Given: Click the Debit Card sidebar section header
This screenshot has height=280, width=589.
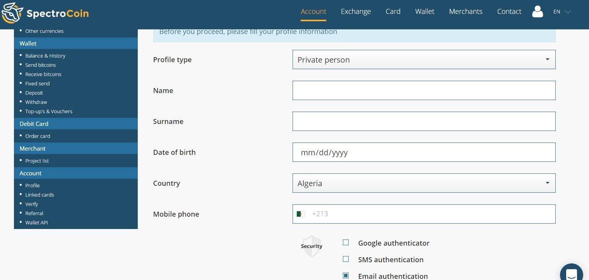Looking at the screenshot, I should click(x=76, y=124).
